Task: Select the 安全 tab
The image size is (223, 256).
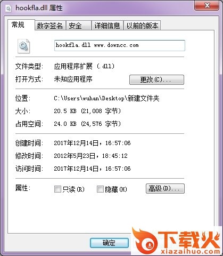Action: coord(79,26)
